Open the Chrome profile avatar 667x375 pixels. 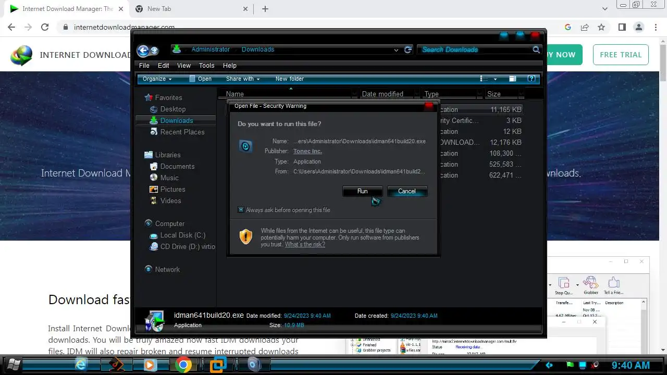[x=638, y=27]
